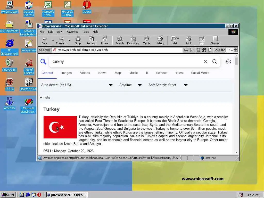Click the Forward toolbar button
Image resolution: width=264 pixels, height=198 pixels.
pos(61,41)
